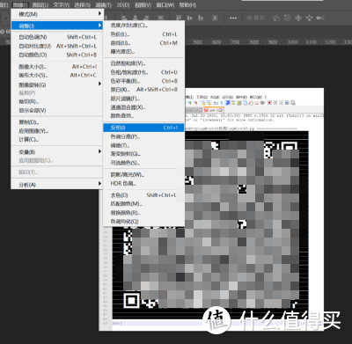Viewport: 352px width, 344px height.
Task: Choose 图像大小(I) Image Size
Action: (56, 67)
